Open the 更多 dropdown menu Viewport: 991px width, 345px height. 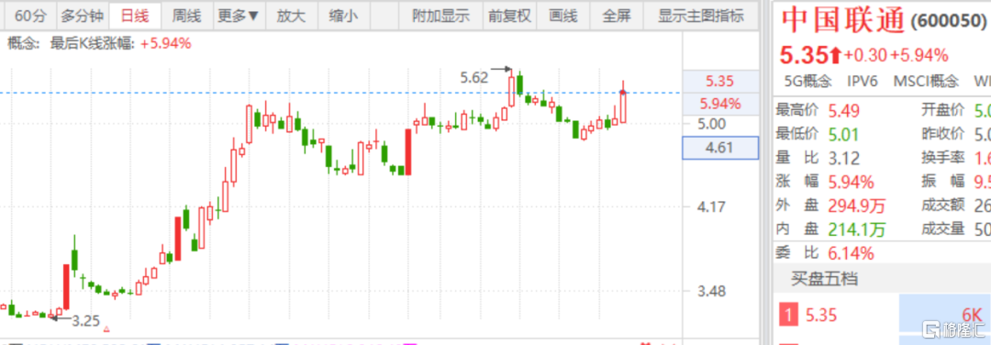point(239,16)
